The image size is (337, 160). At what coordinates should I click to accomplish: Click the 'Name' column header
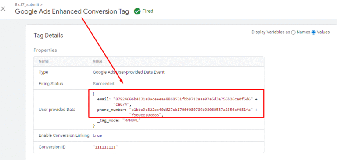point(43,61)
